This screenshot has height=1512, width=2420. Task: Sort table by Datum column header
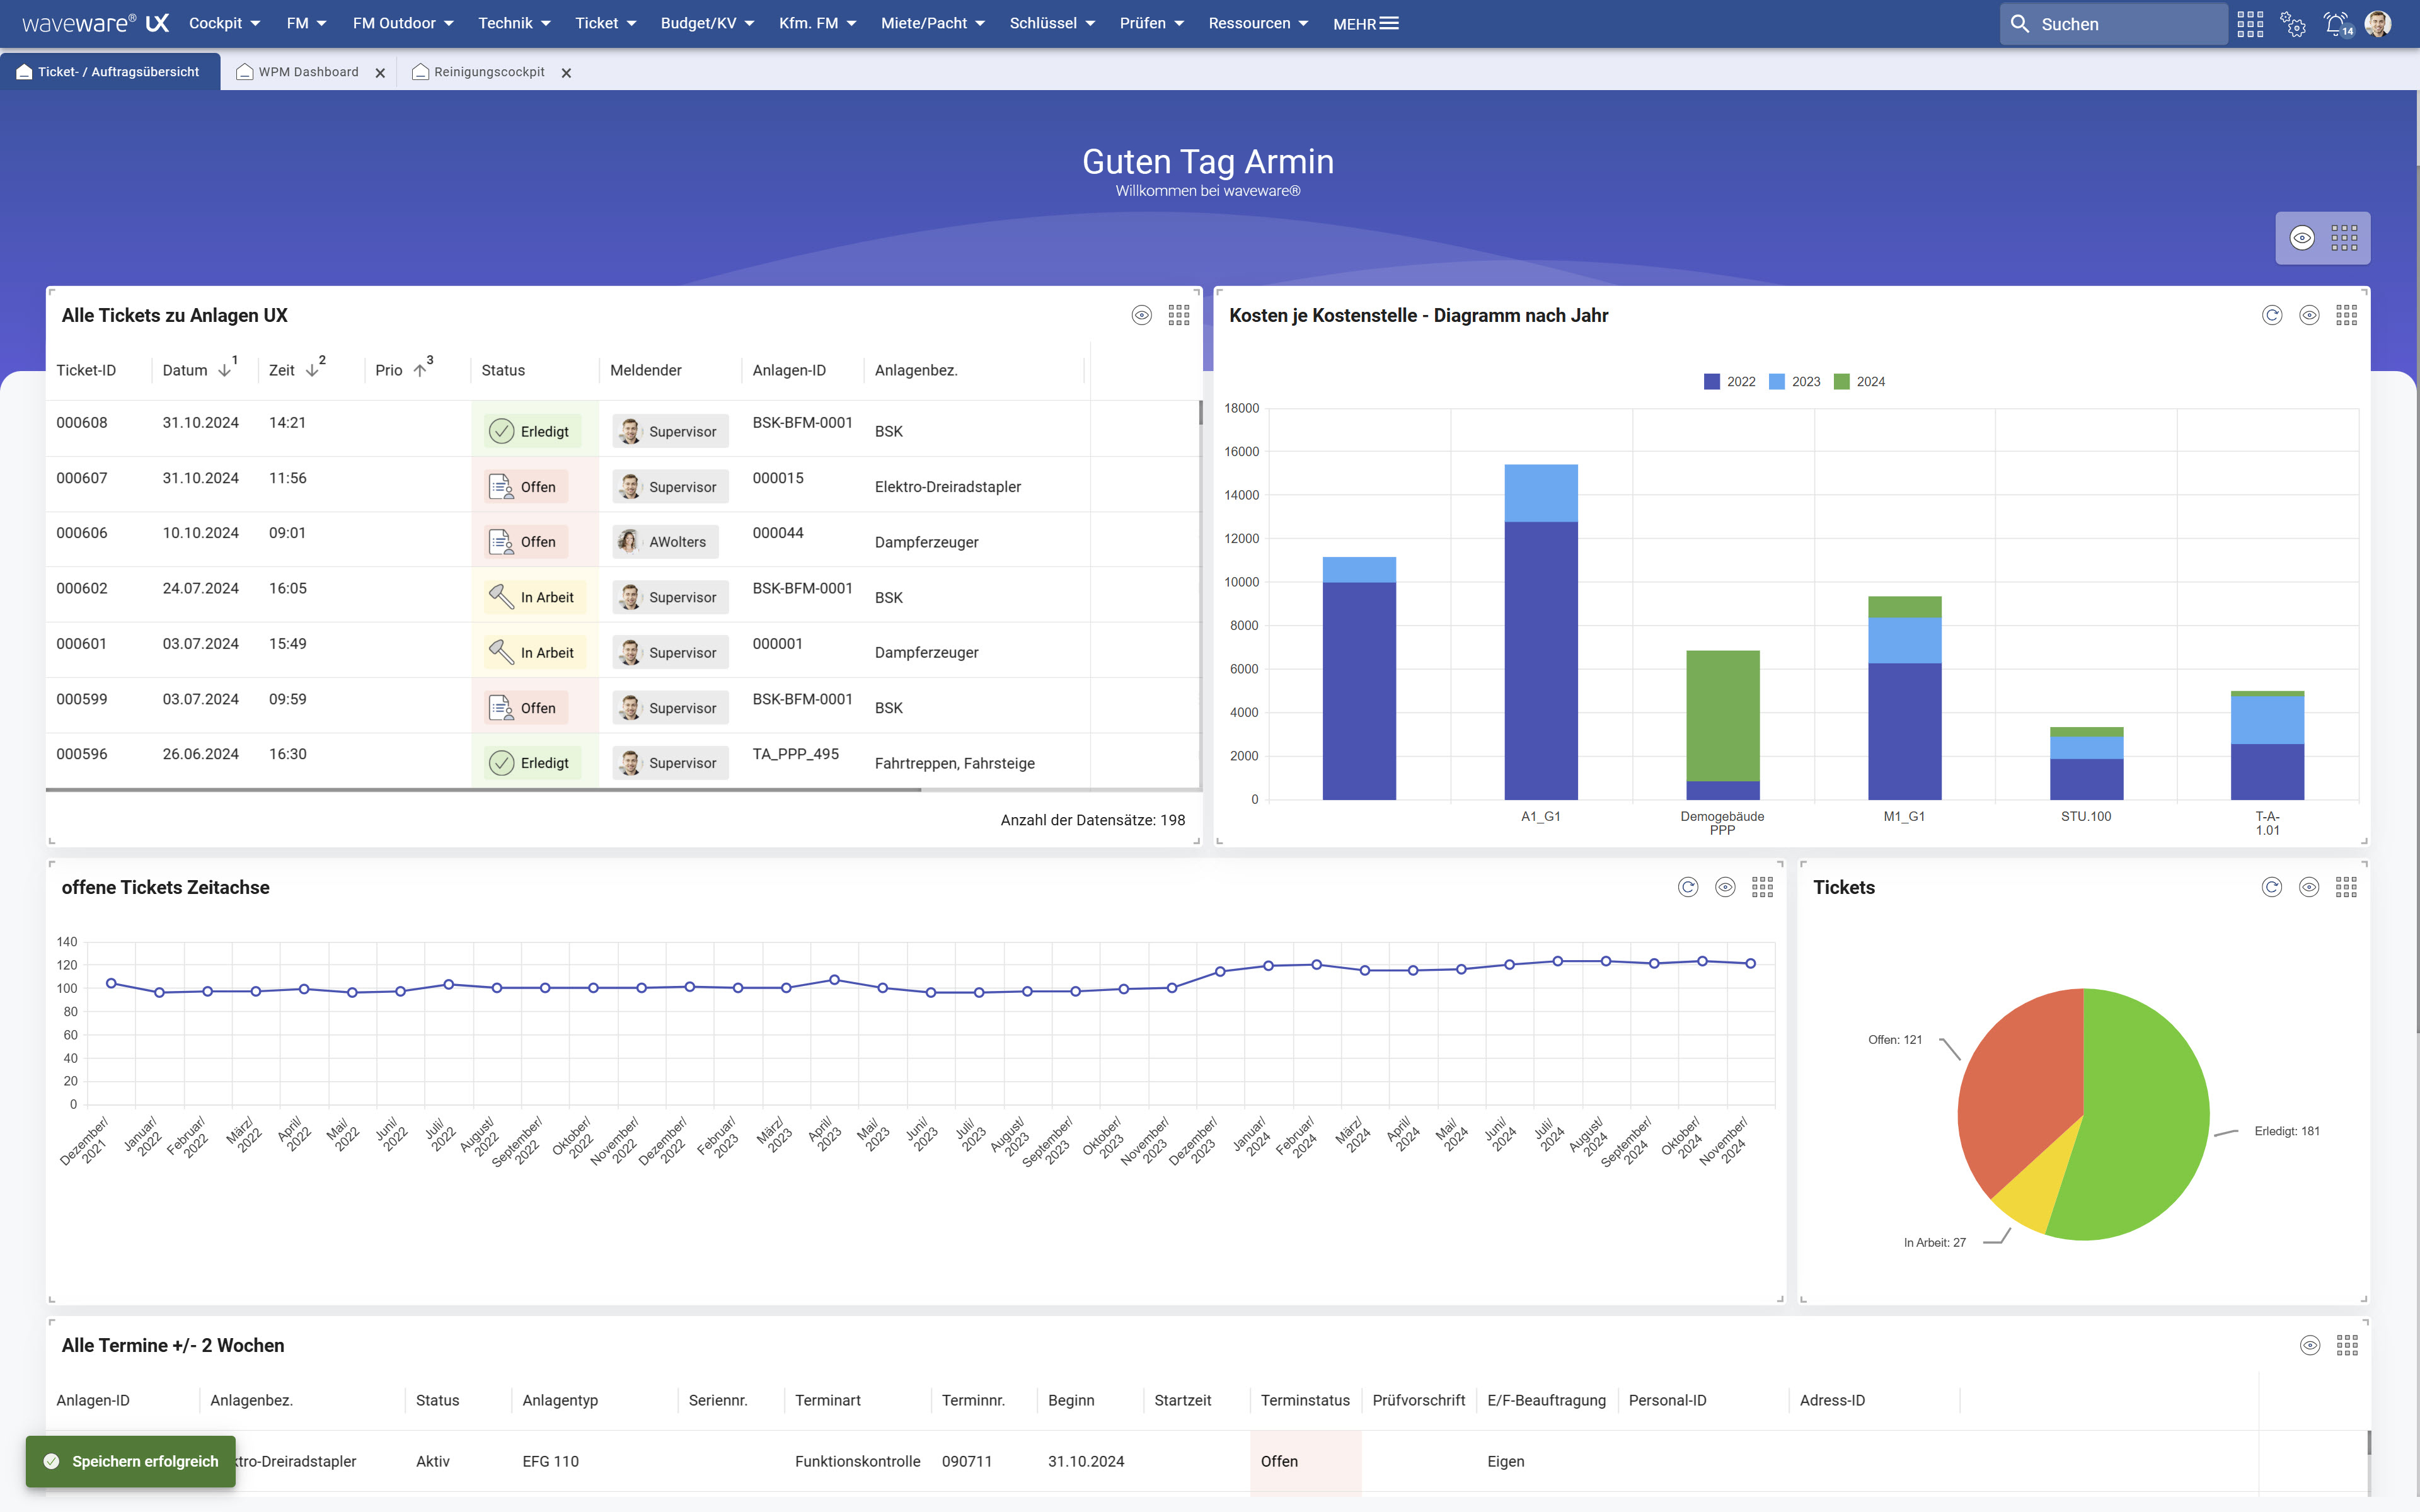pos(185,370)
